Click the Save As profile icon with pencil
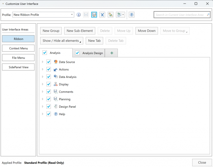This screenshot has height=167, width=213. (94, 15)
